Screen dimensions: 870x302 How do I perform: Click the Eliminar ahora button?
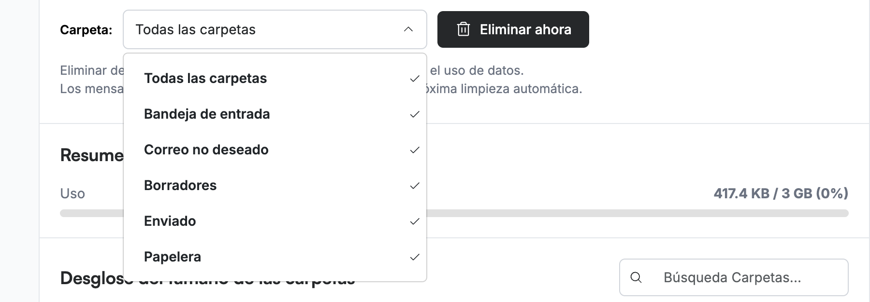click(x=513, y=29)
